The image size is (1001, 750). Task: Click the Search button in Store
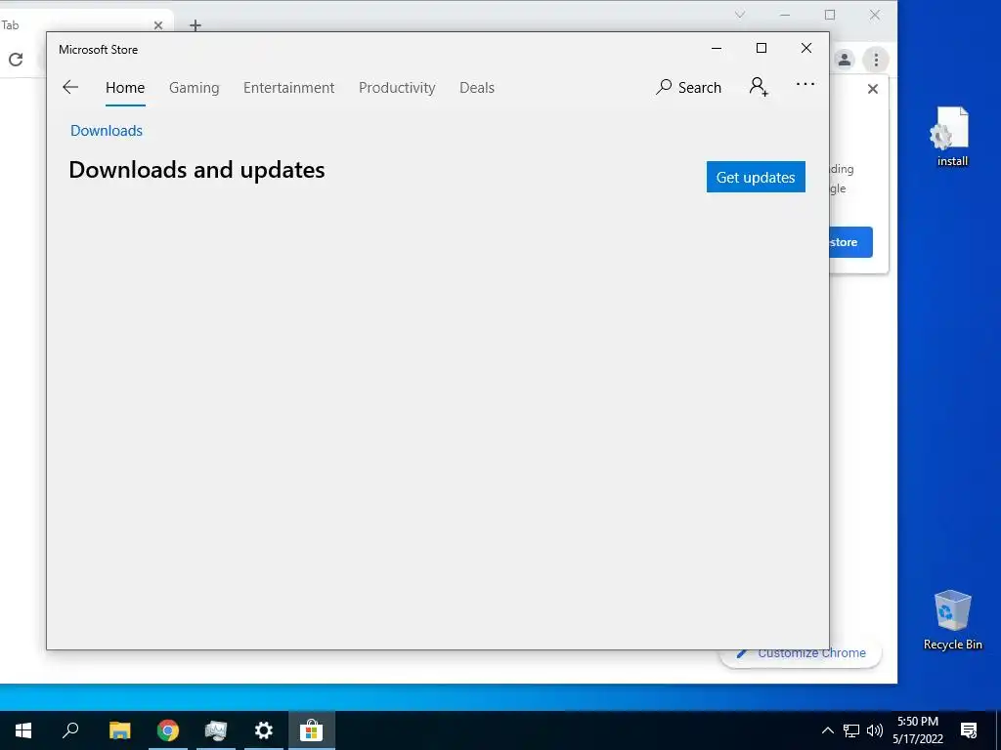689,87
